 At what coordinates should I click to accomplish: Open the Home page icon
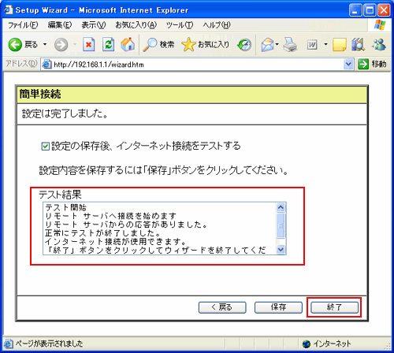pyautogui.click(x=128, y=44)
